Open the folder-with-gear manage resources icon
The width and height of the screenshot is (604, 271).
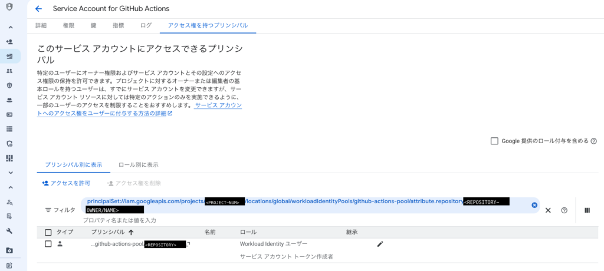click(x=10, y=250)
